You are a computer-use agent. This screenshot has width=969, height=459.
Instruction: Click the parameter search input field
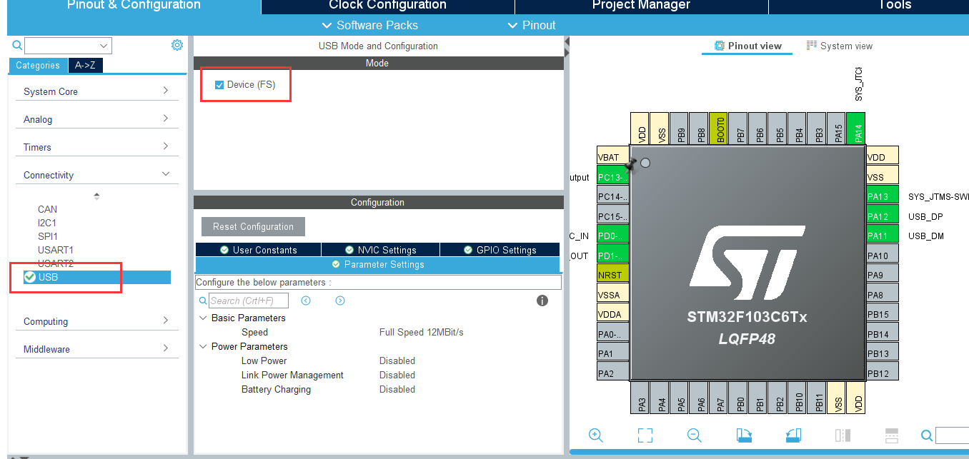click(x=249, y=301)
